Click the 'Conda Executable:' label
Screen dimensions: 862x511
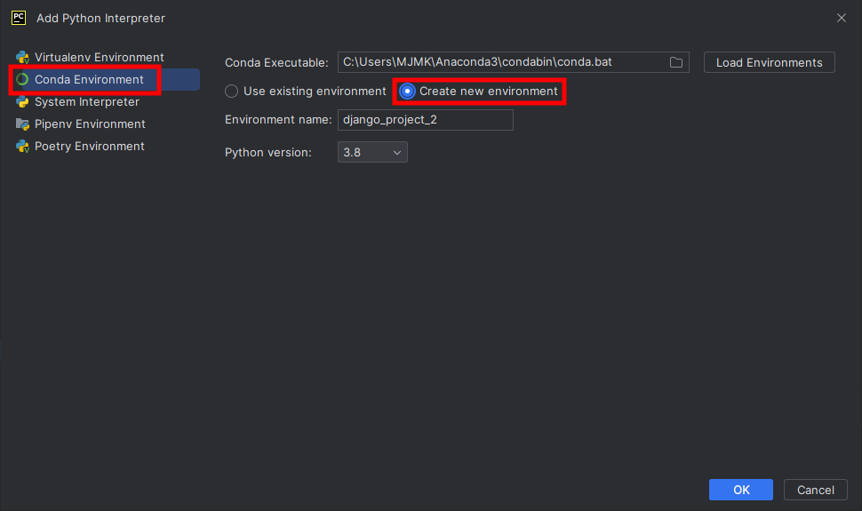click(276, 63)
